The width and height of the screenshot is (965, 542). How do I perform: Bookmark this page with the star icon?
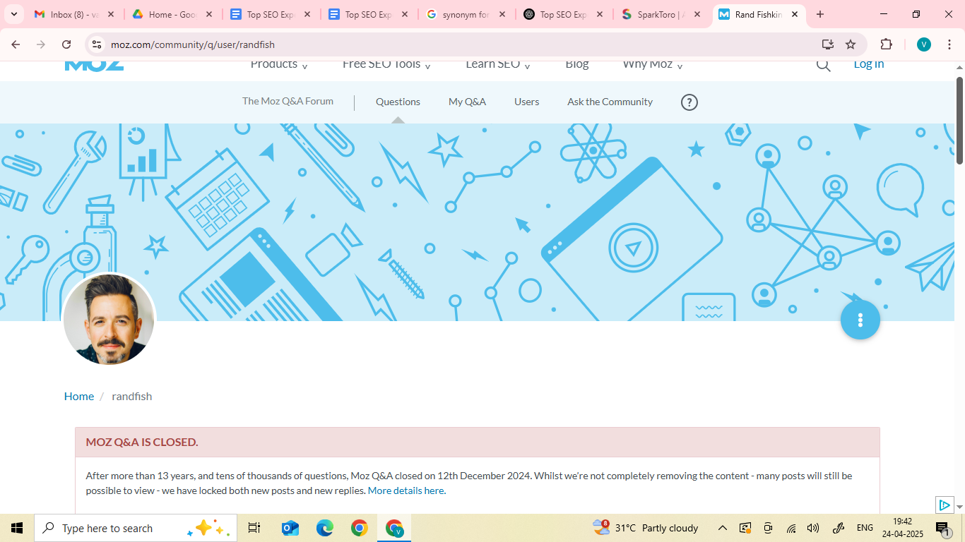pos(851,44)
